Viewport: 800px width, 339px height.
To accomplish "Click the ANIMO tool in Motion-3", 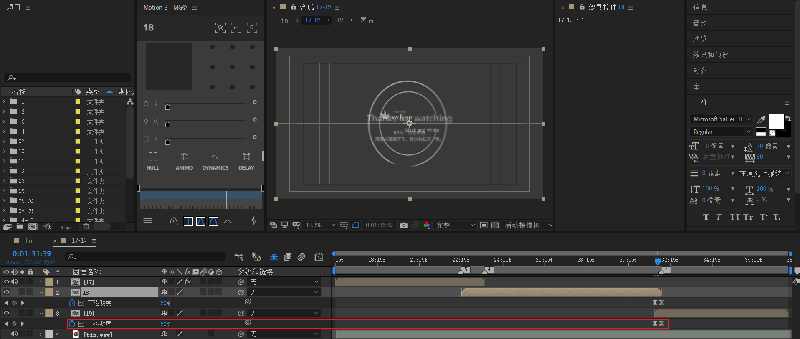I will 184,161.
